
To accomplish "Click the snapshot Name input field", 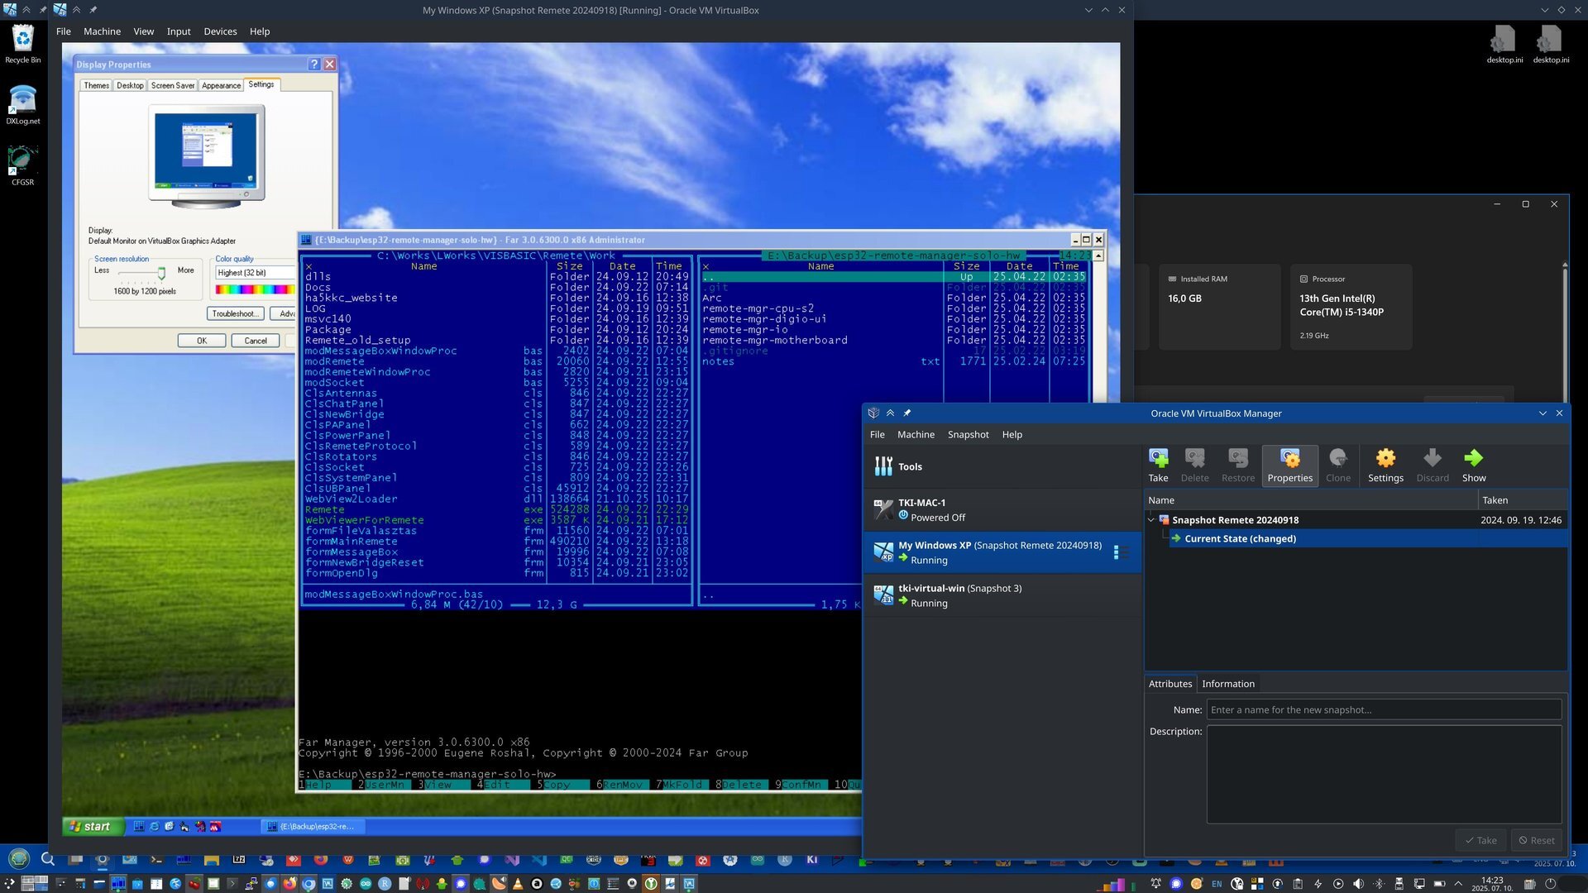I will click(x=1383, y=709).
